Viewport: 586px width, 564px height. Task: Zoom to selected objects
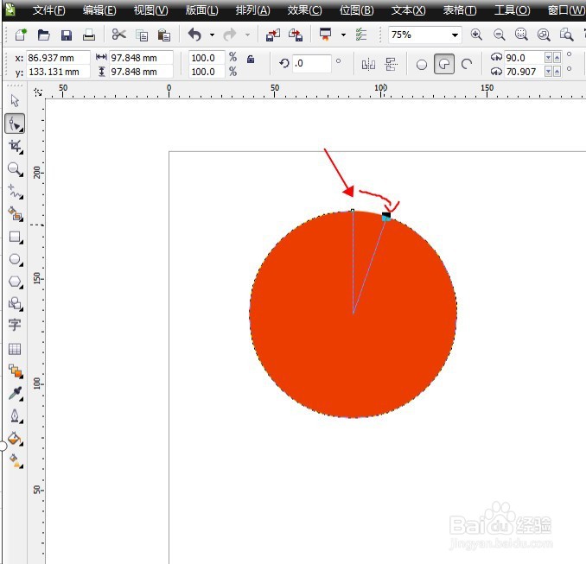521,35
